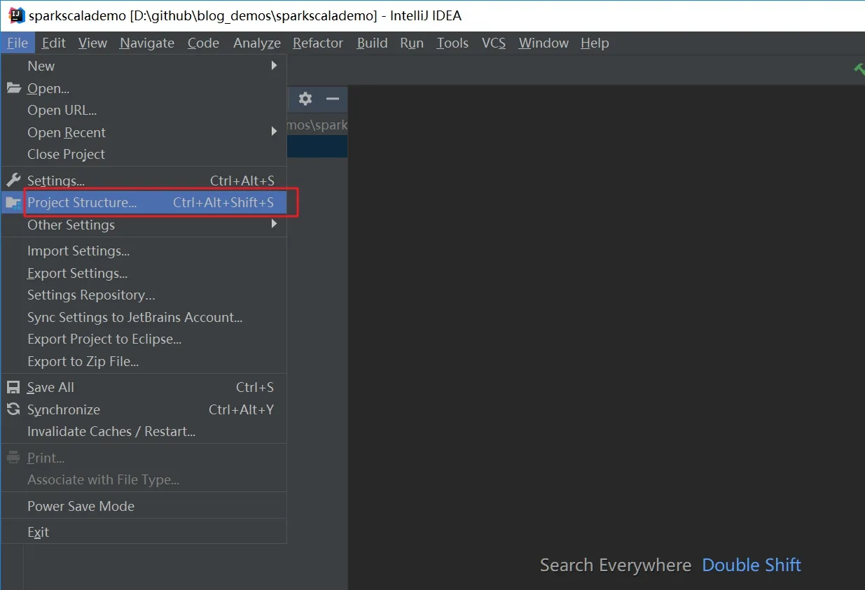Choose Exit from the File menu
Image resolution: width=865 pixels, height=590 pixels.
(144, 532)
